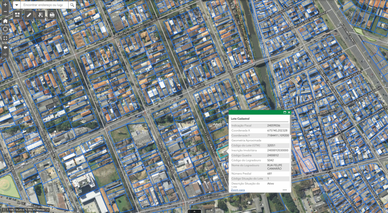388x213 pixels.
Task: Select the Indicação Fiscal value 24059036
Action: click(274, 126)
